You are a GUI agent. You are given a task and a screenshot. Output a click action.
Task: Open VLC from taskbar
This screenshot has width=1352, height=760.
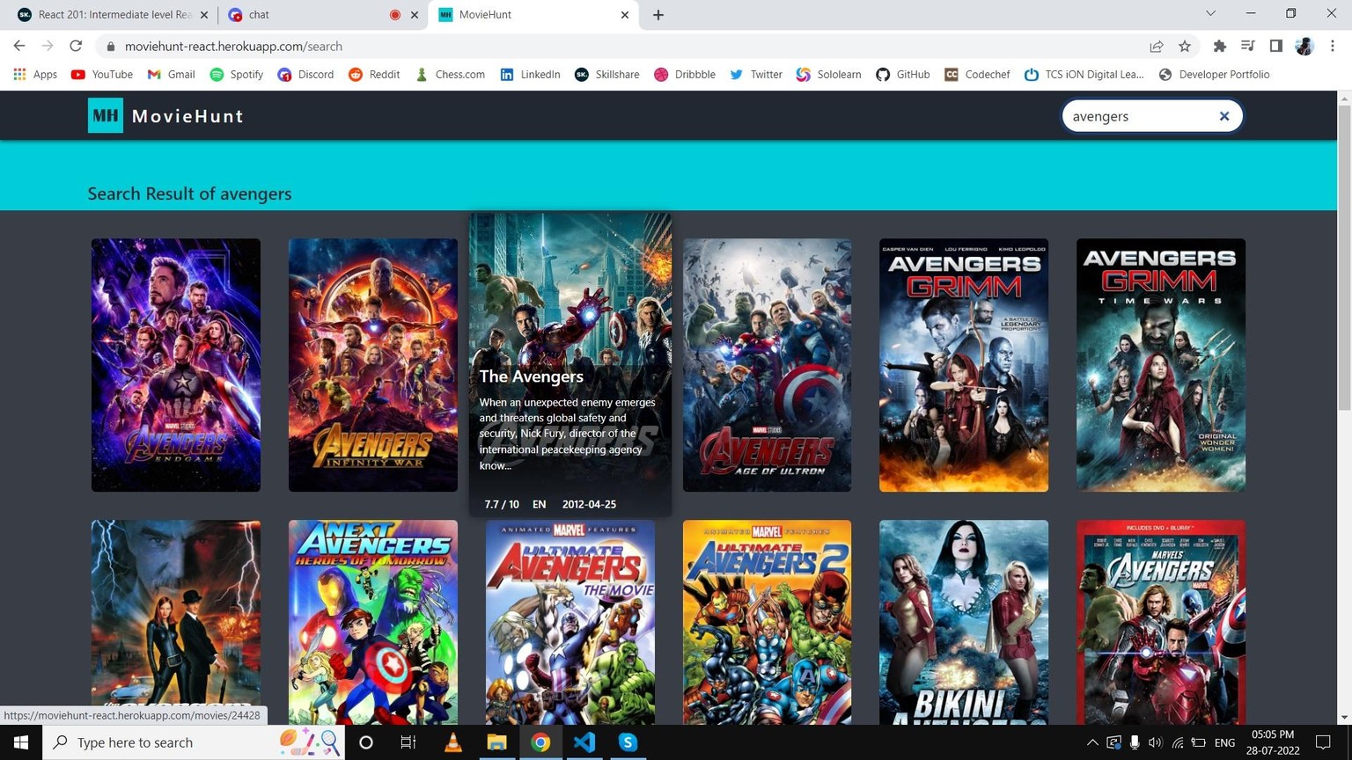[452, 742]
